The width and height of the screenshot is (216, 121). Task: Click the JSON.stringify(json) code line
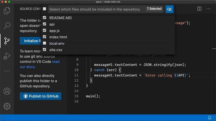(140, 65)
